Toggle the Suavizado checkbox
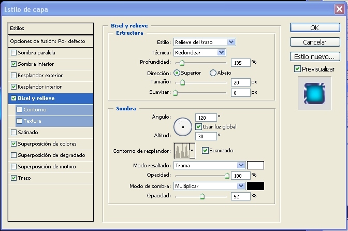Screen dimensions: 348x231 tap(205, 150)
